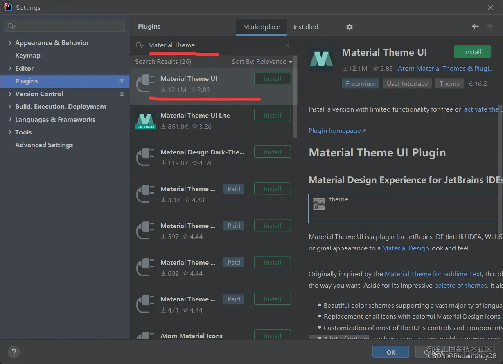Viewport: 503px width, 364px height.
Task: Click the version number 6.16.2
Action: 478,83
